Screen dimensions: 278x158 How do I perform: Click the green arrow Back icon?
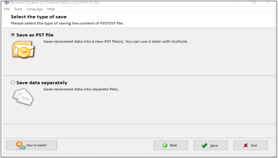coord(165,145)
